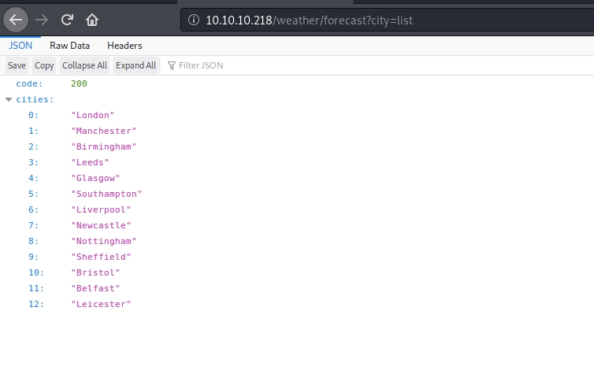Click the site info icon in address bar

click(194, 20)
